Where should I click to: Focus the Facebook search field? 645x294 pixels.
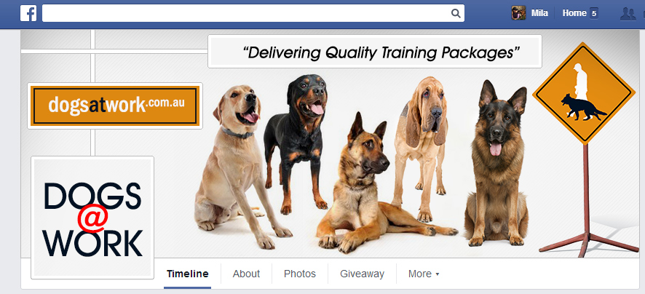pyautogui.click(x=253, y=13)
